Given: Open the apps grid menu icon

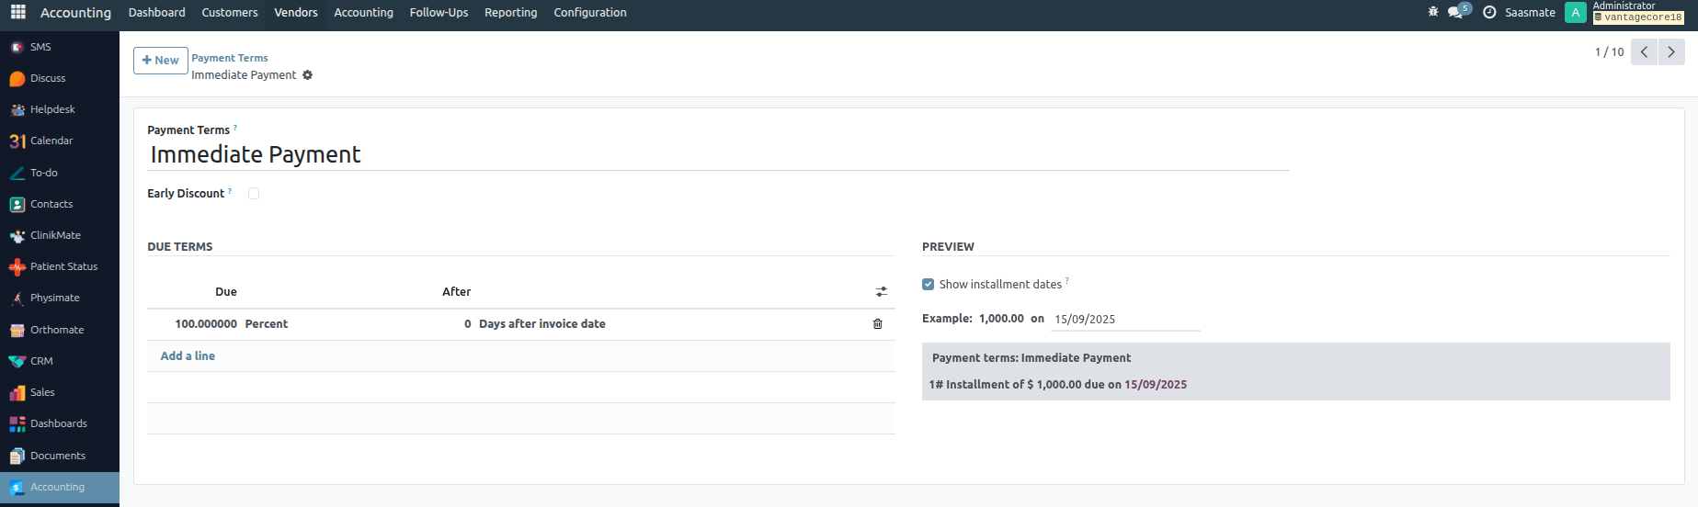Looking at the screenshot, I should coord(17,12).
